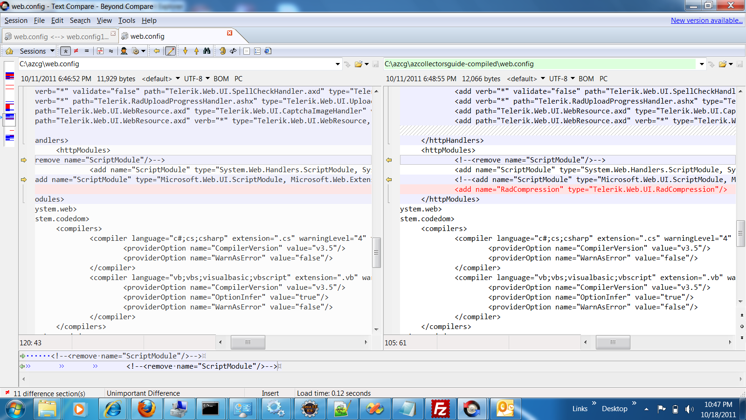Viewport: 746px width, 420px height.
Task: Toggle Show Differences only filter
Action: 76,51
